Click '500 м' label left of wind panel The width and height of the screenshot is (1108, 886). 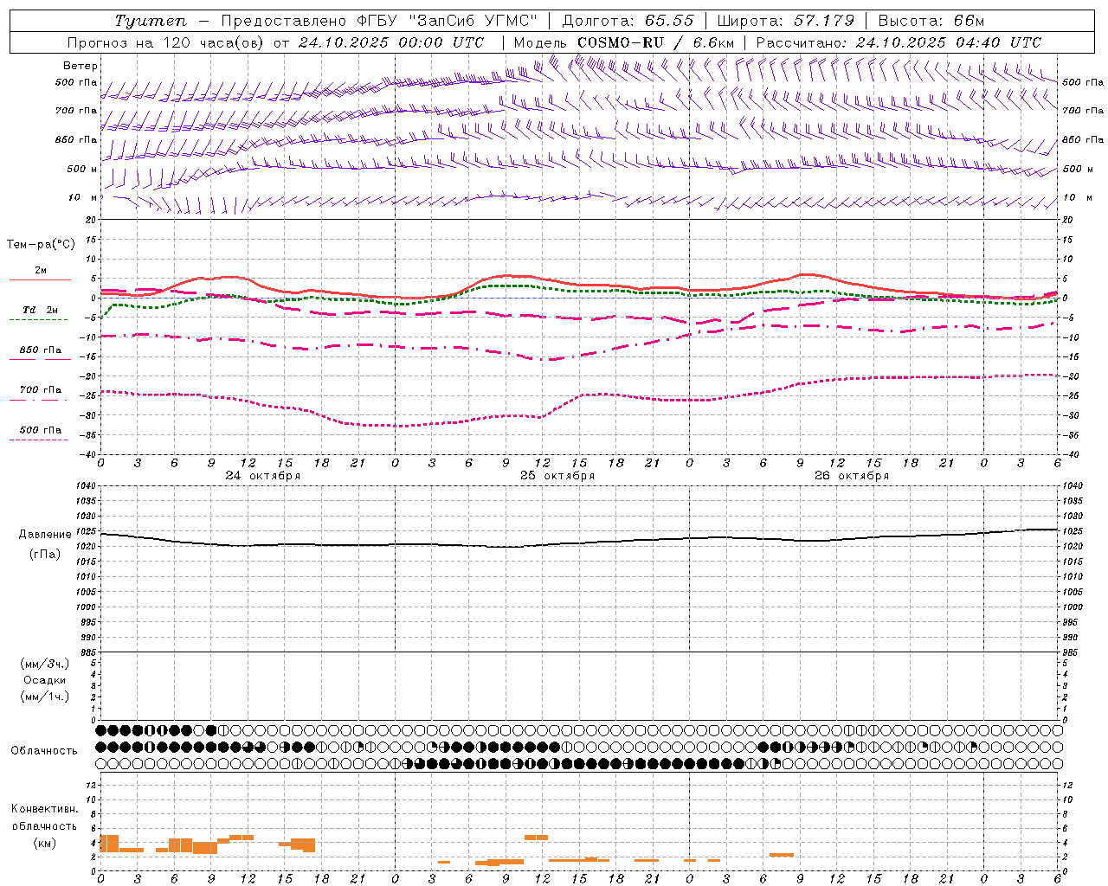click(x=82, y=169)
